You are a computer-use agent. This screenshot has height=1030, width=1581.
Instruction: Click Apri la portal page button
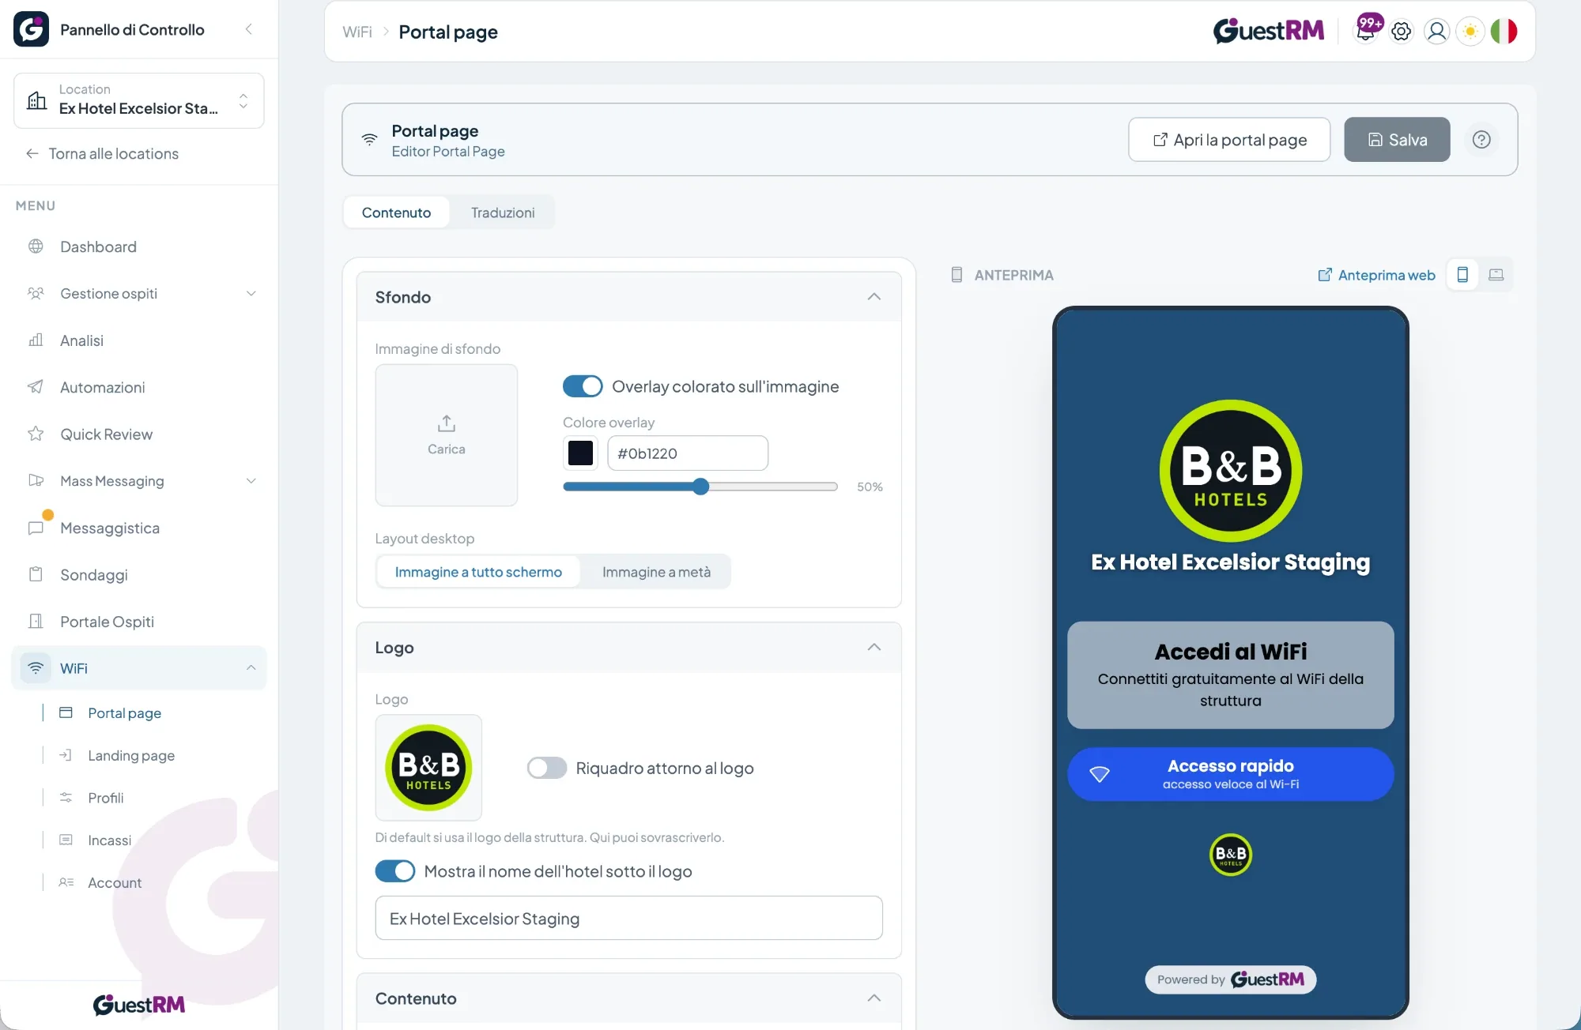tap(1229, 140)
